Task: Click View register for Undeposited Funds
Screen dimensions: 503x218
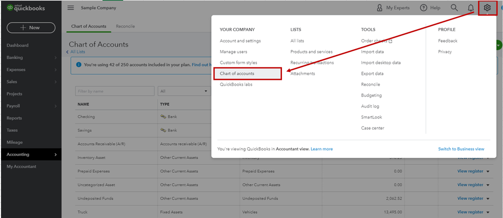Action: (x=470, y=198)
